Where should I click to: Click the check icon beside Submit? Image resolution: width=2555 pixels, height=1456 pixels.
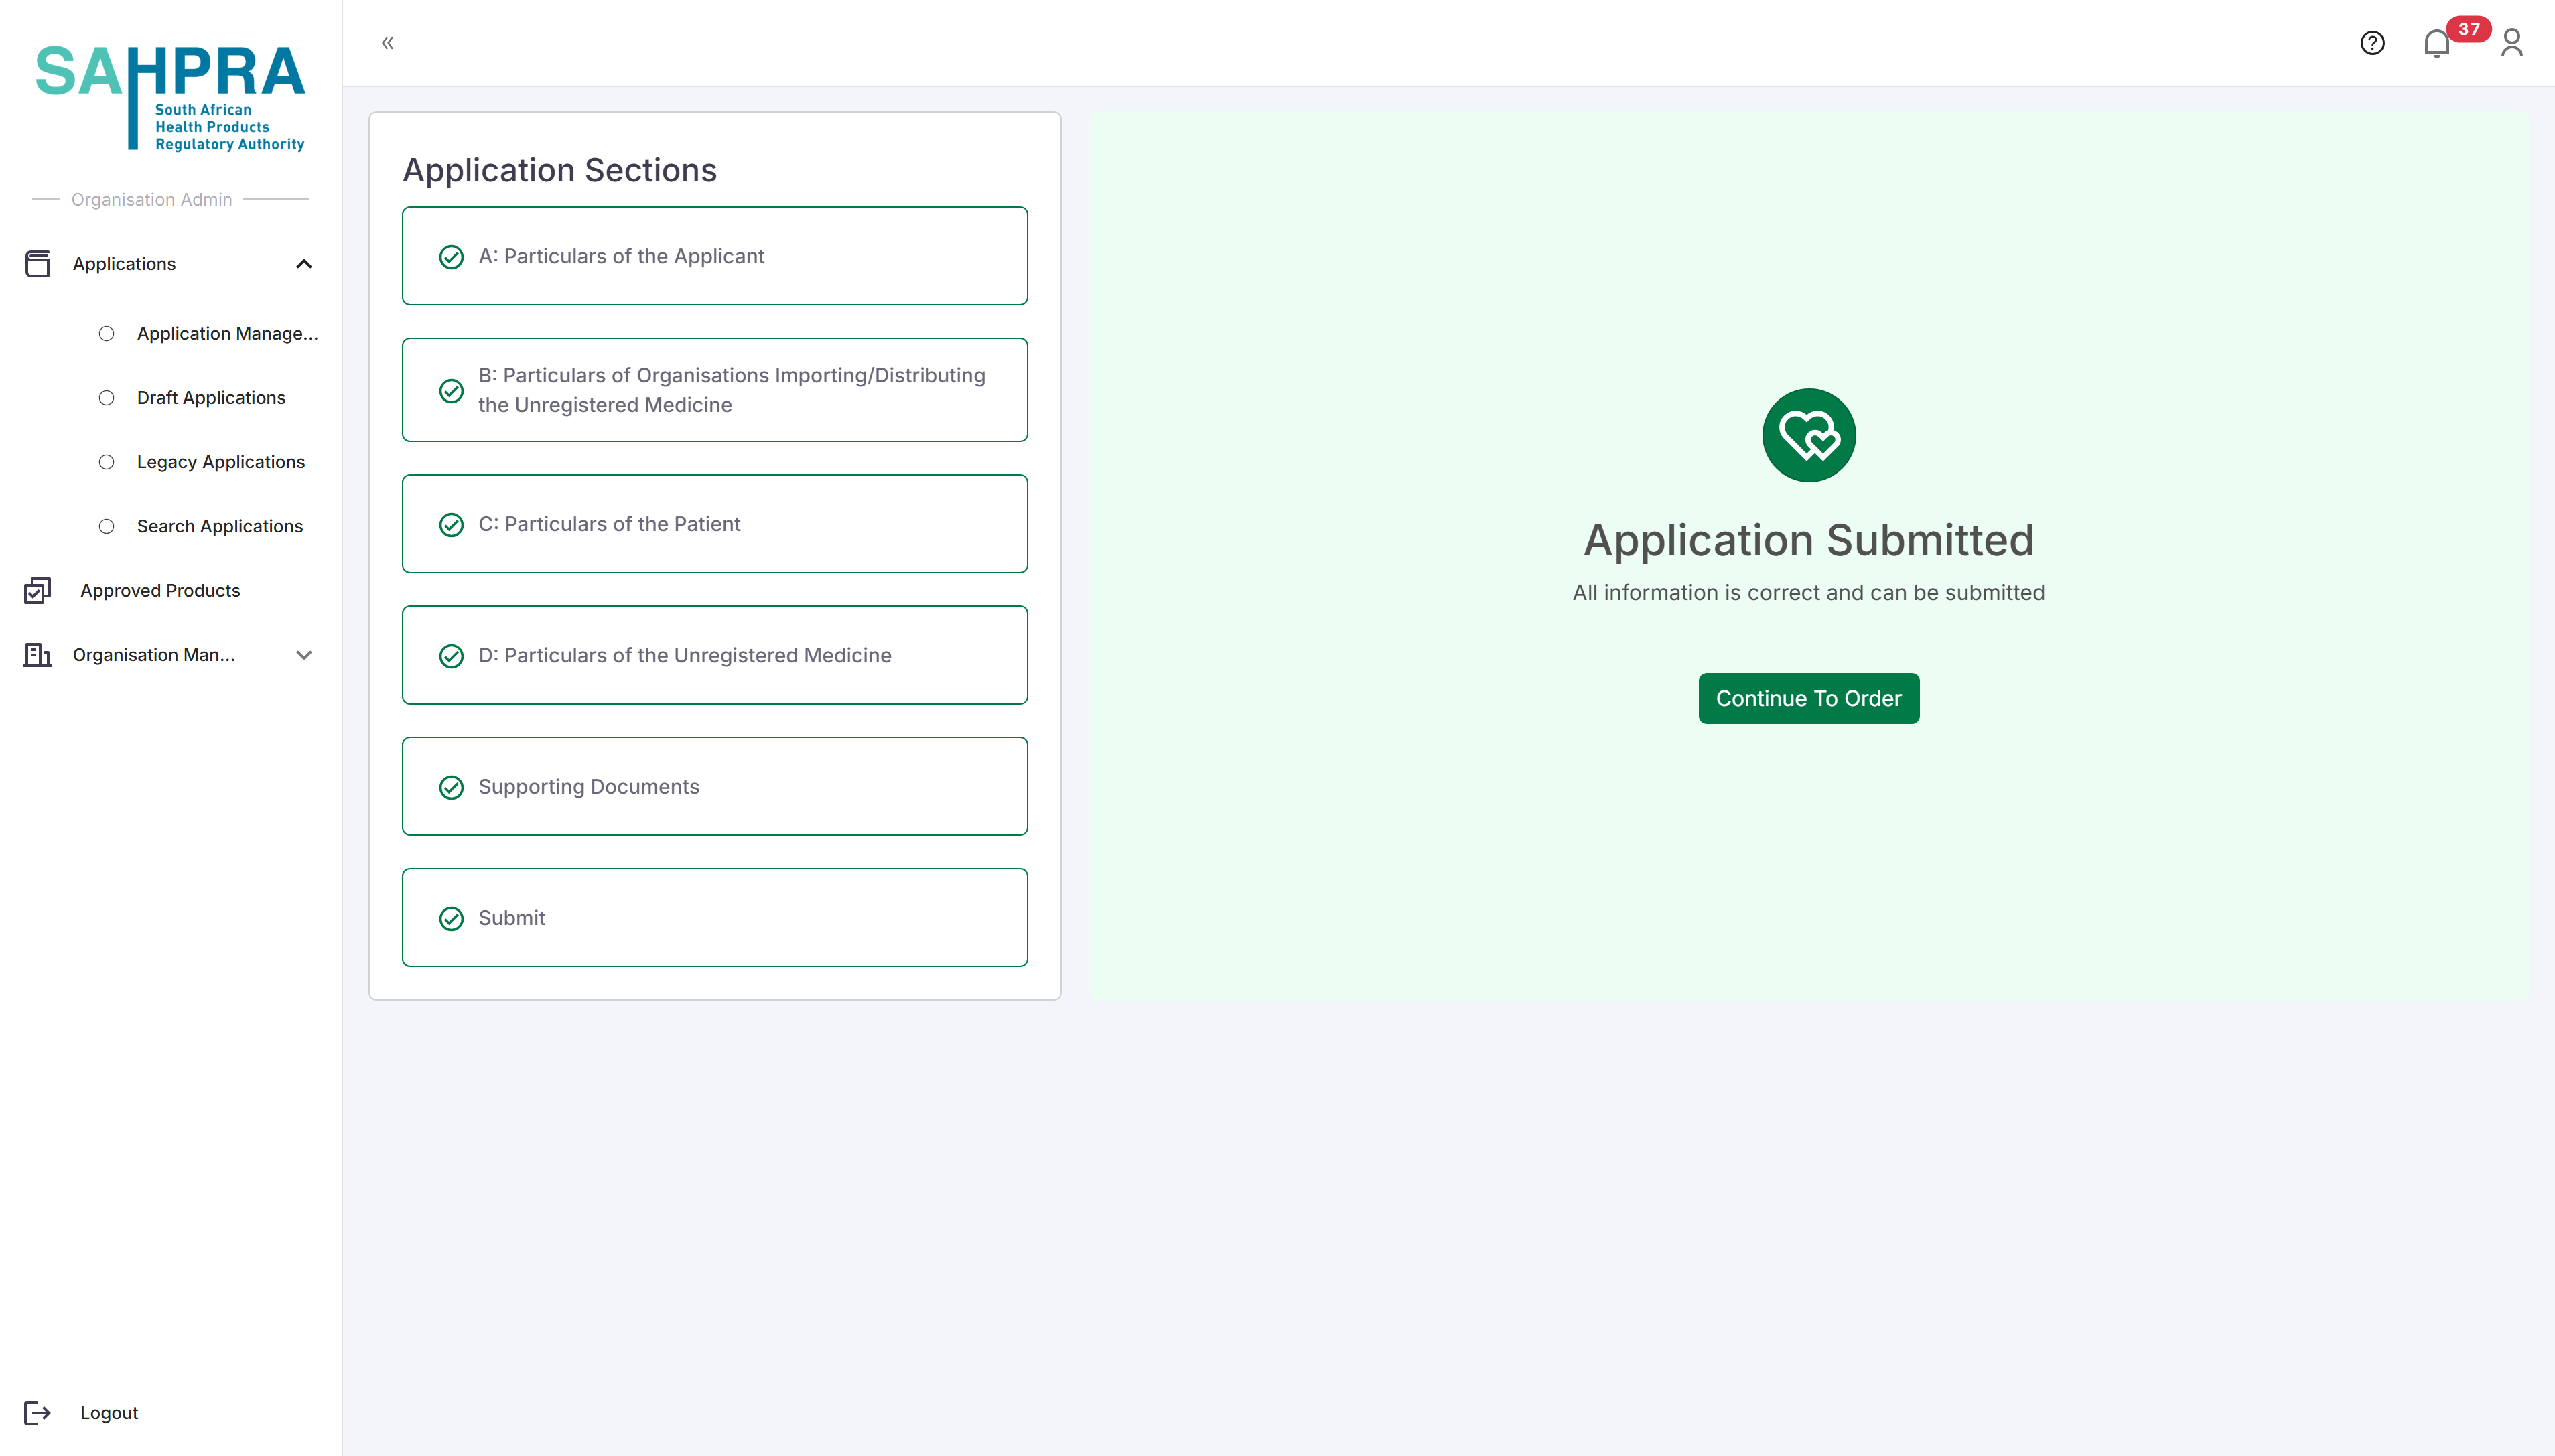(451, 919)
